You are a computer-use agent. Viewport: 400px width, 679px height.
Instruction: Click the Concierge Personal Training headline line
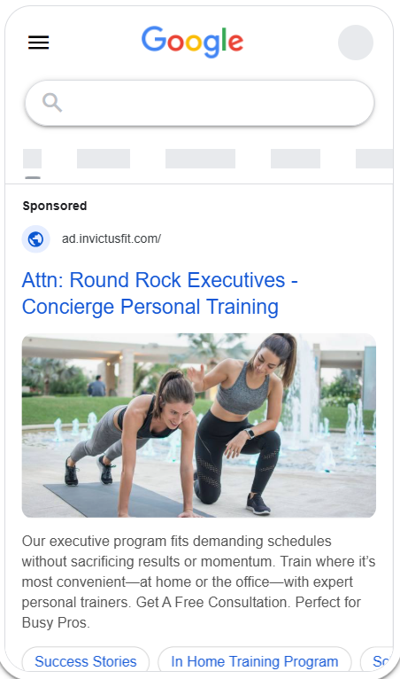(x=150, y=307)
